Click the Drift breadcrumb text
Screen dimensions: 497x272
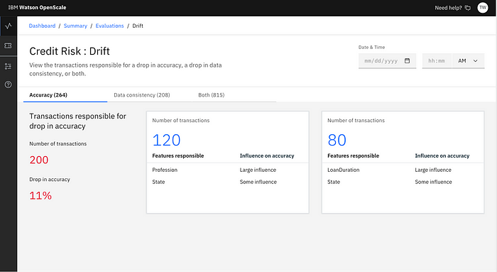[x=138, y=26]
